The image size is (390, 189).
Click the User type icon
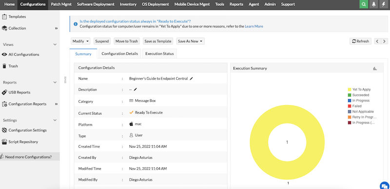[x=131, y=135]
